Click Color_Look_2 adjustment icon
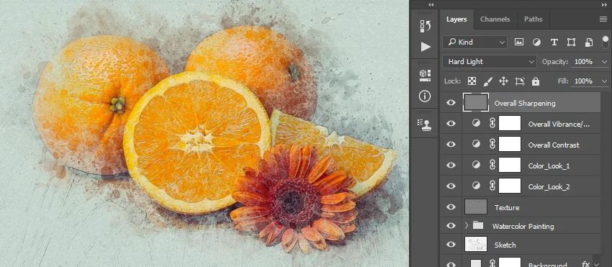Viewport: 612px width, 267px height. 476,186
